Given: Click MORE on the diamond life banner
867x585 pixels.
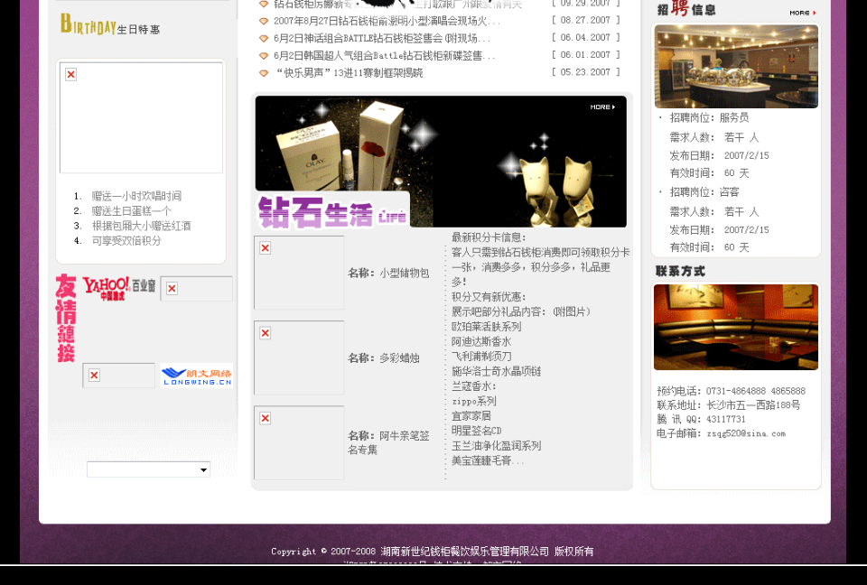Looking at the screenshot, I should tap(602, 107).
